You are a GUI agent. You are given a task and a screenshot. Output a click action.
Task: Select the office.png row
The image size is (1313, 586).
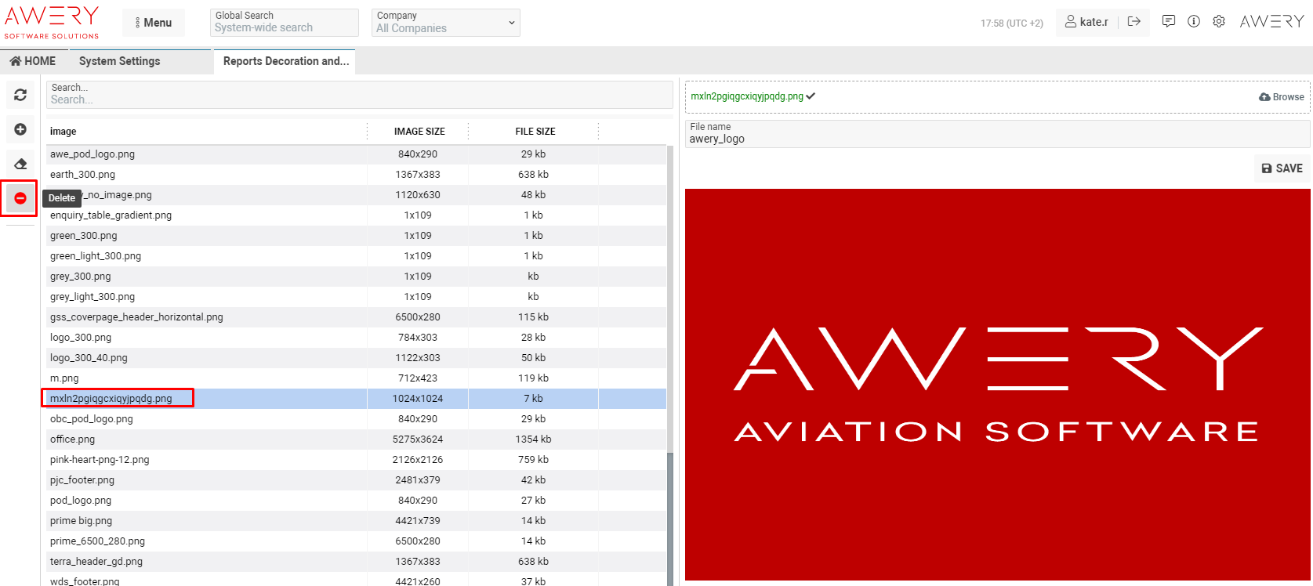pyautogui.click(x=72, y=439)
